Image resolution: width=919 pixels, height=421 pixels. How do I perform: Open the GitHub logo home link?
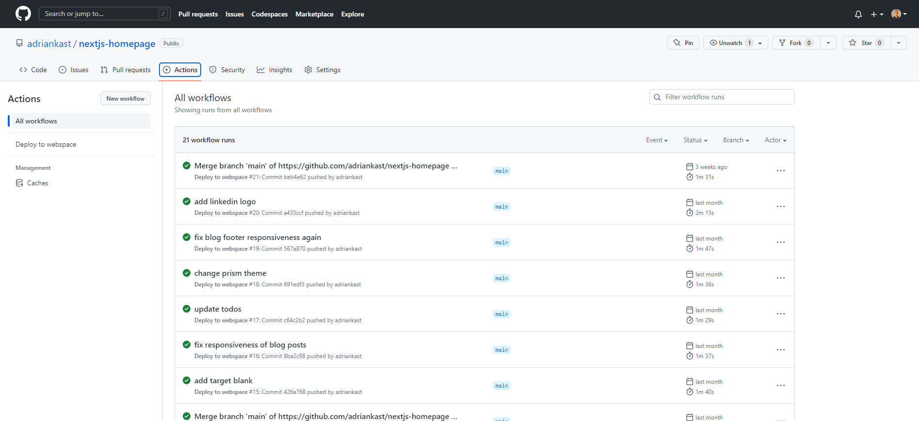pyautogui.click(x=23, y=14)
